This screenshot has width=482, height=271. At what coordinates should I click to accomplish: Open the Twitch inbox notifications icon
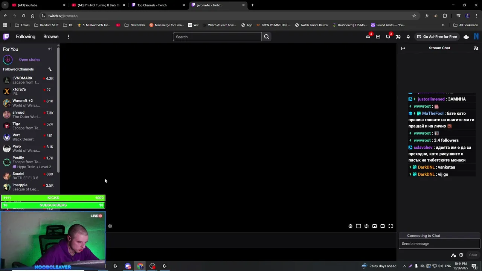click(x=378, y=37)
